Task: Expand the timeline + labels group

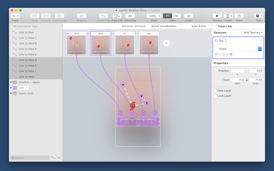Action: (11, 82)
